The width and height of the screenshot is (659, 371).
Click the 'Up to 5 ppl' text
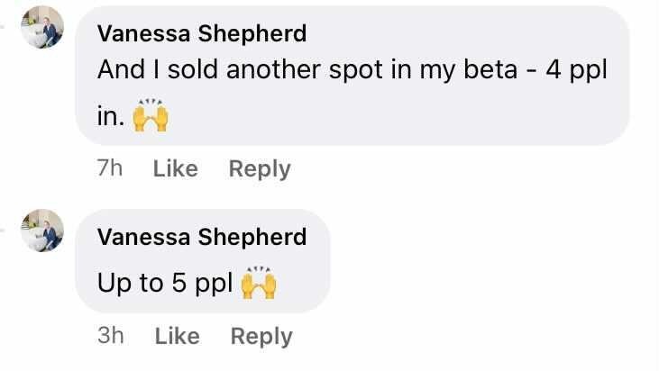click(165, 284)
